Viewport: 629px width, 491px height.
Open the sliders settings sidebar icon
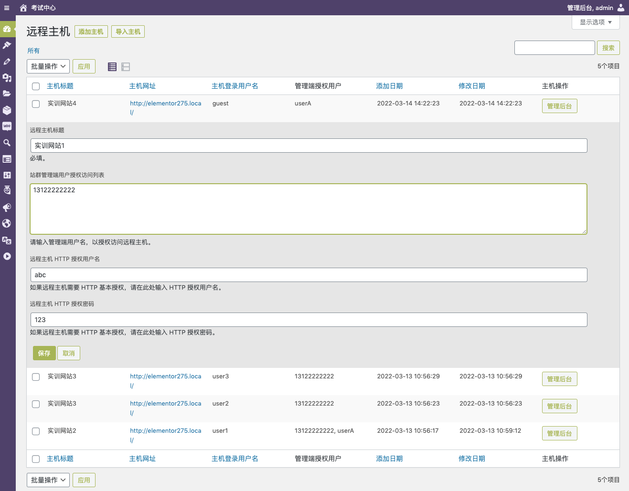pos(7,175)
